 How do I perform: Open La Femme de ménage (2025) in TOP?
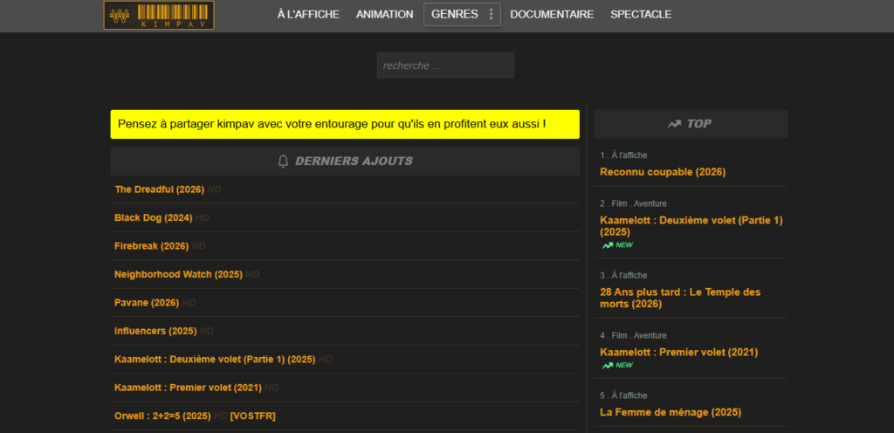[670, 412]
